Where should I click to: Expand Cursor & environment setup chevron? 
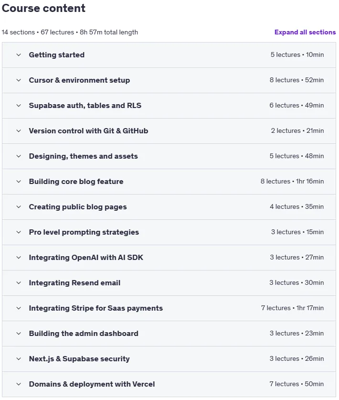pos(19,80)
